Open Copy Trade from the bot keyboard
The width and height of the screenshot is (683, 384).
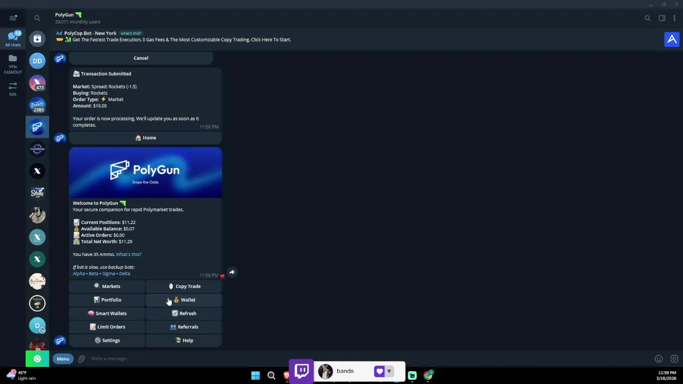(184, 286)
